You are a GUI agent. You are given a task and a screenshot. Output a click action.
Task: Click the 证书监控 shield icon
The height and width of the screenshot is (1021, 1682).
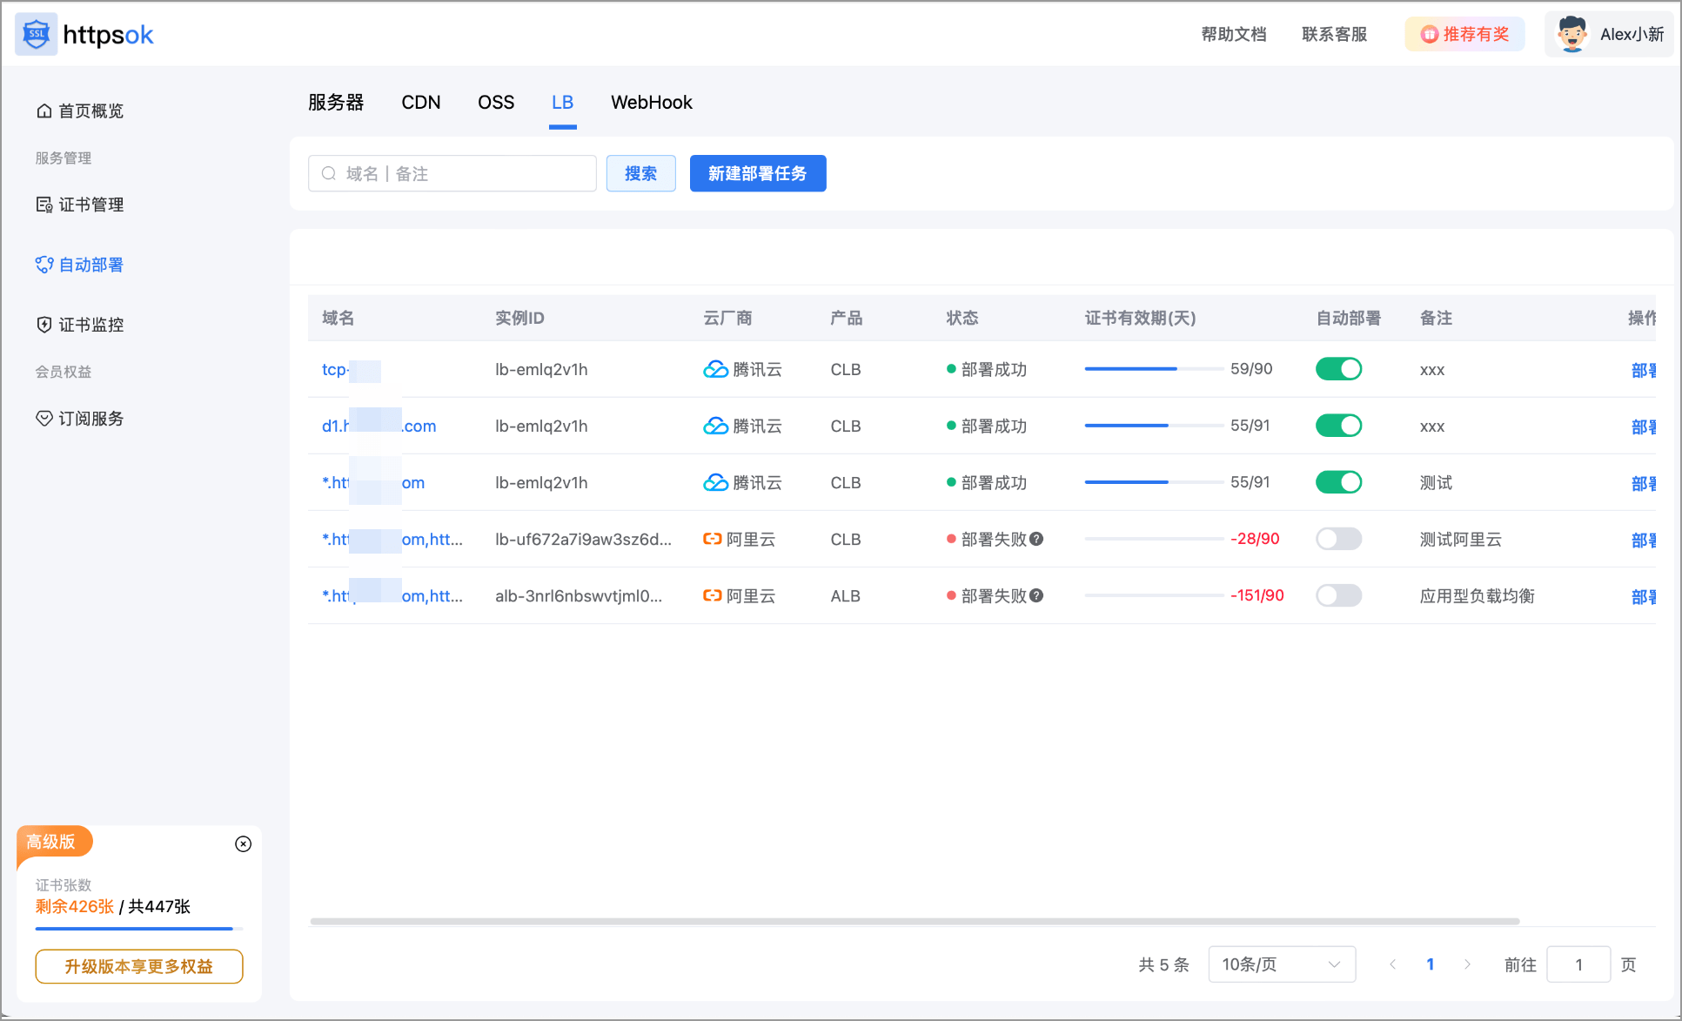pyautogui.click(x=44, y=325)
